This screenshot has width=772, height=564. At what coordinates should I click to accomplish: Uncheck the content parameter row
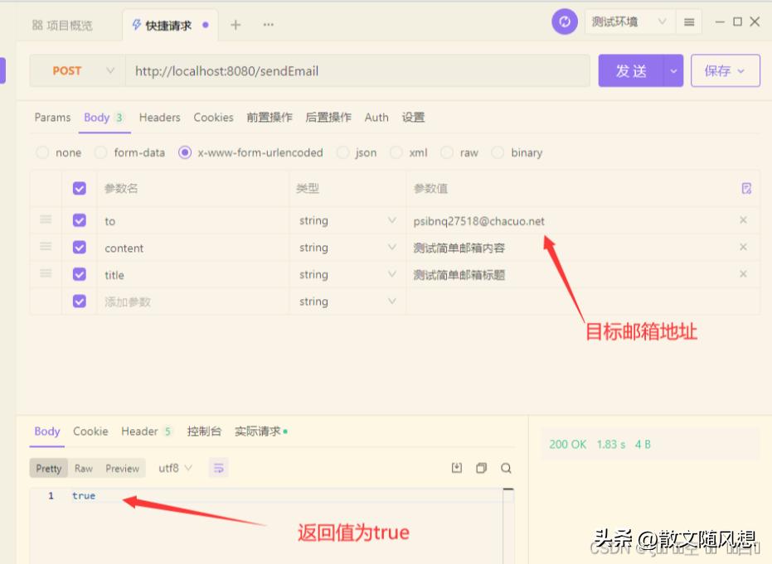tap(79, 248)
